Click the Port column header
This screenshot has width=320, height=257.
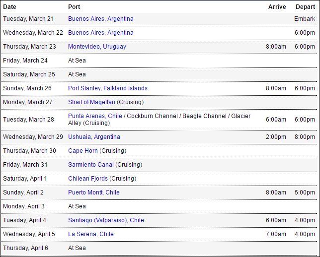[x=74, y=7]
